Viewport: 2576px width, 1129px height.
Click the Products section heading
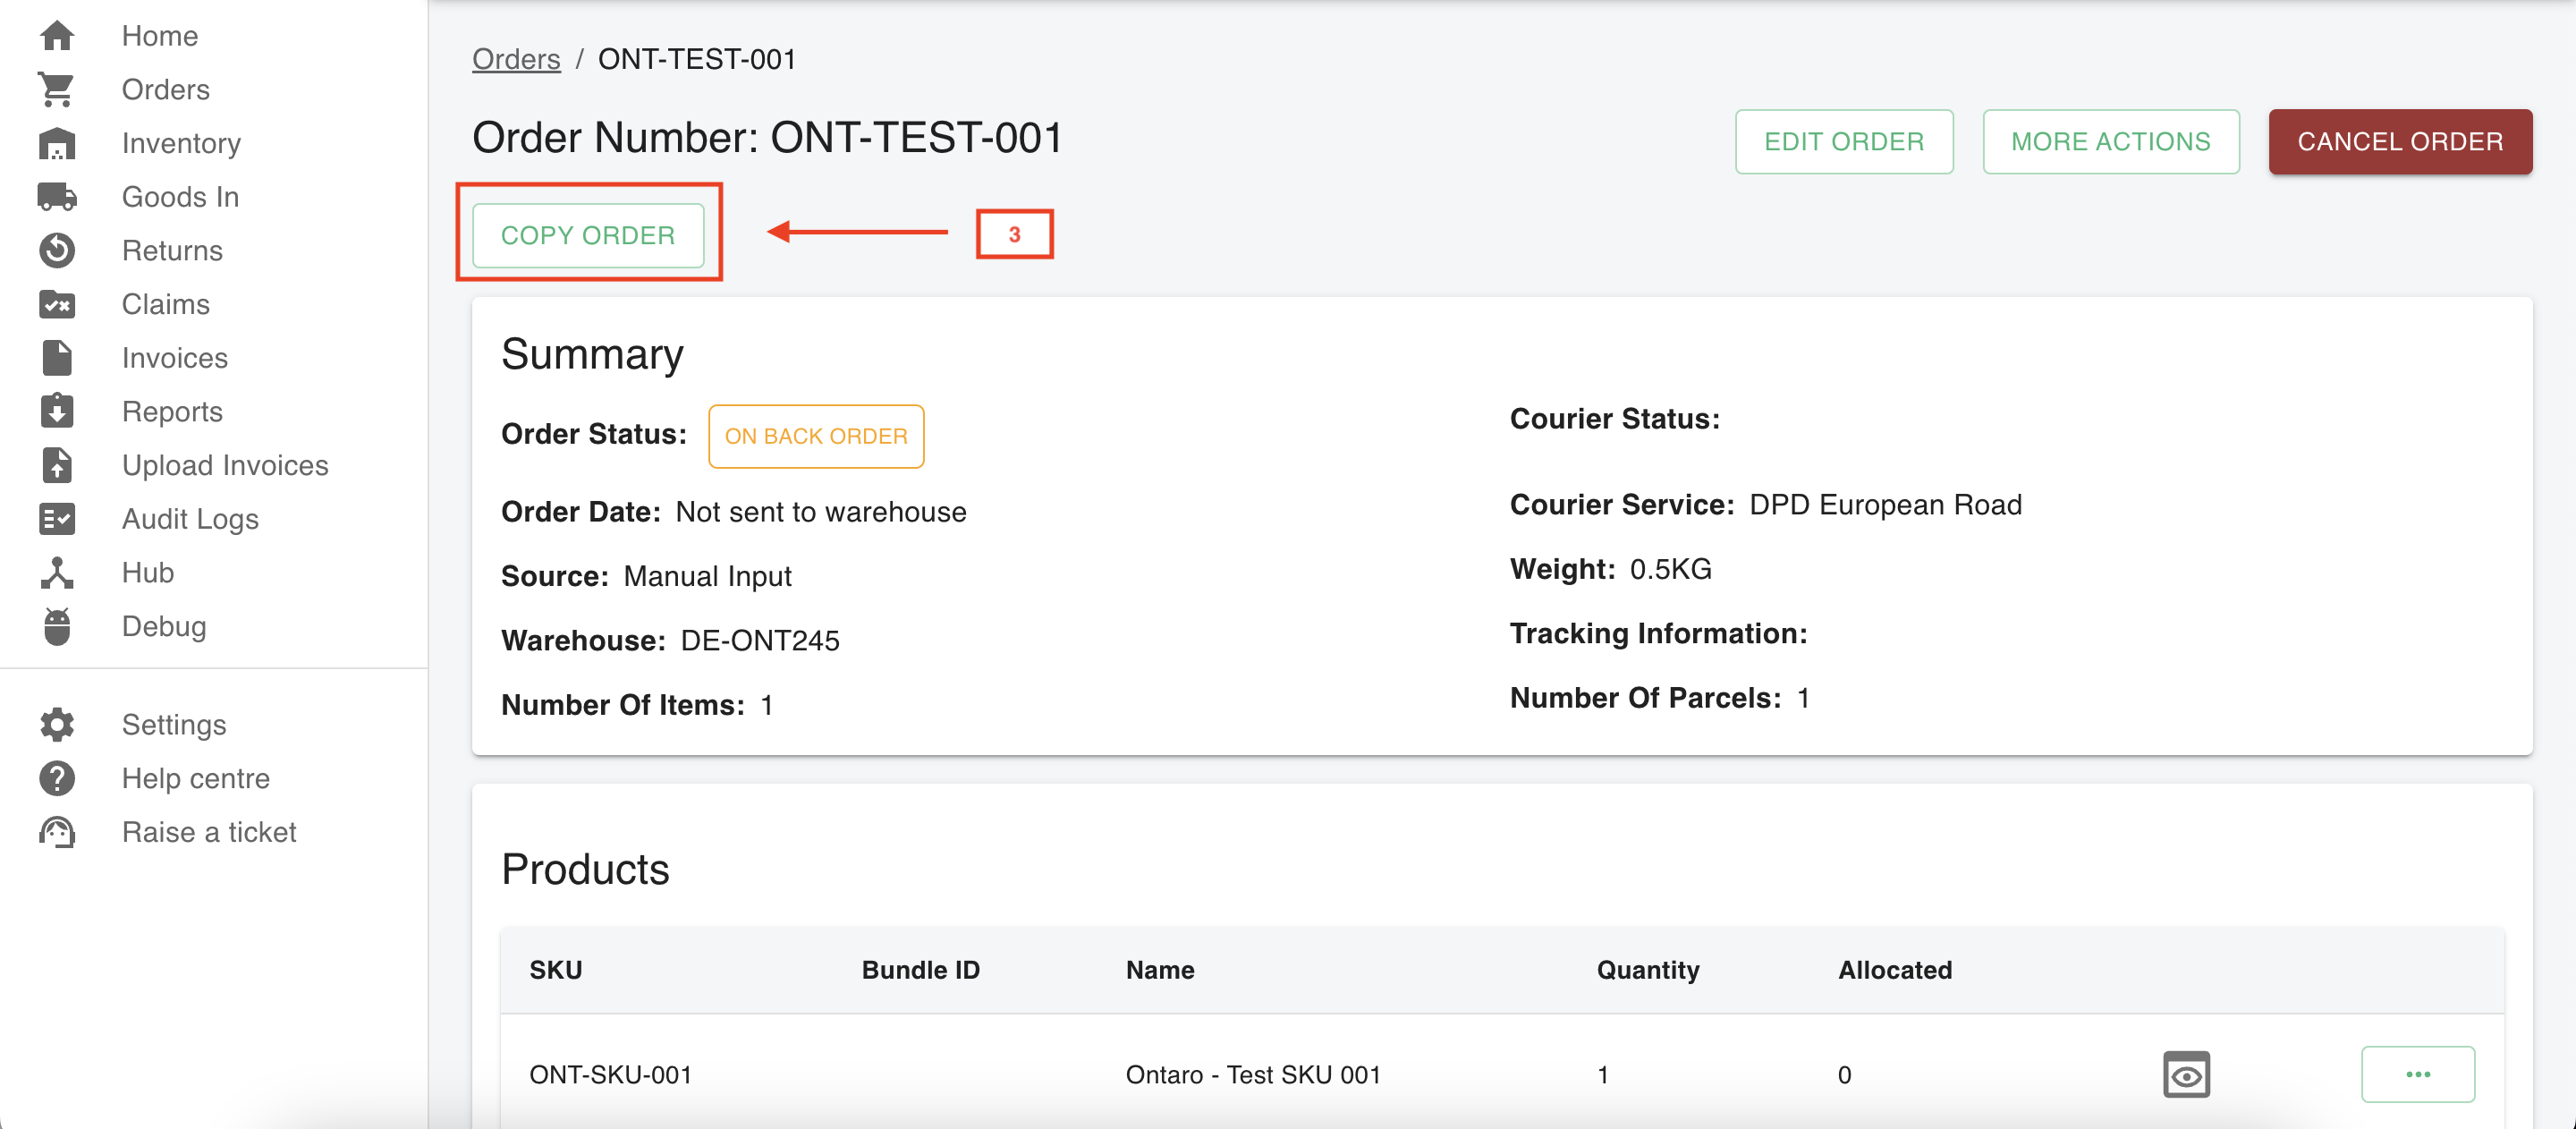[x=585, y=869]
